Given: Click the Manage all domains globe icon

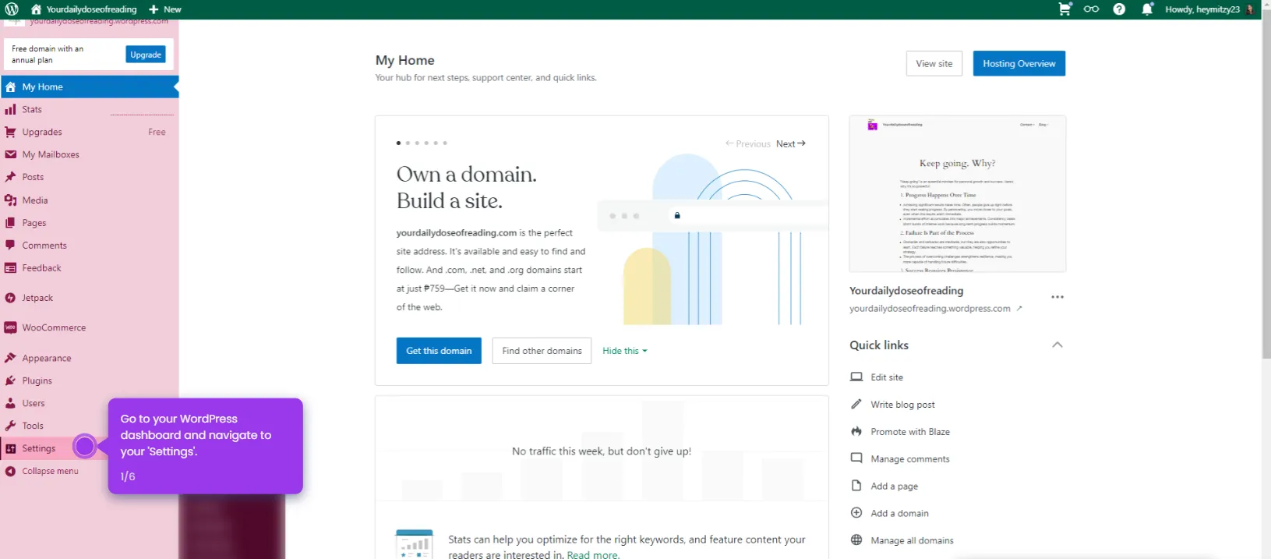Looking at the screenshot, I should pos(856,540).
